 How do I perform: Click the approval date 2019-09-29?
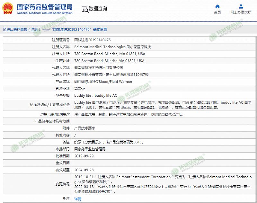[84, 156]
